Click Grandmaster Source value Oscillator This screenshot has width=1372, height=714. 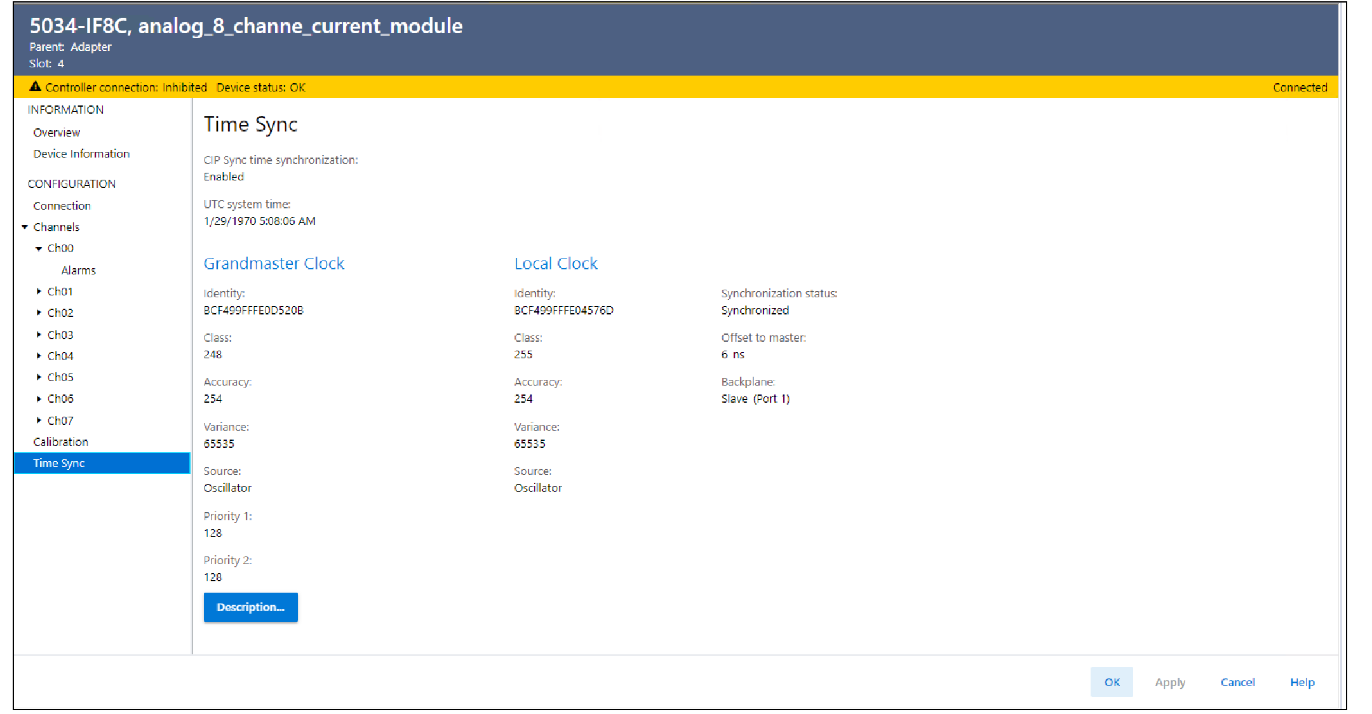point(227,488)
